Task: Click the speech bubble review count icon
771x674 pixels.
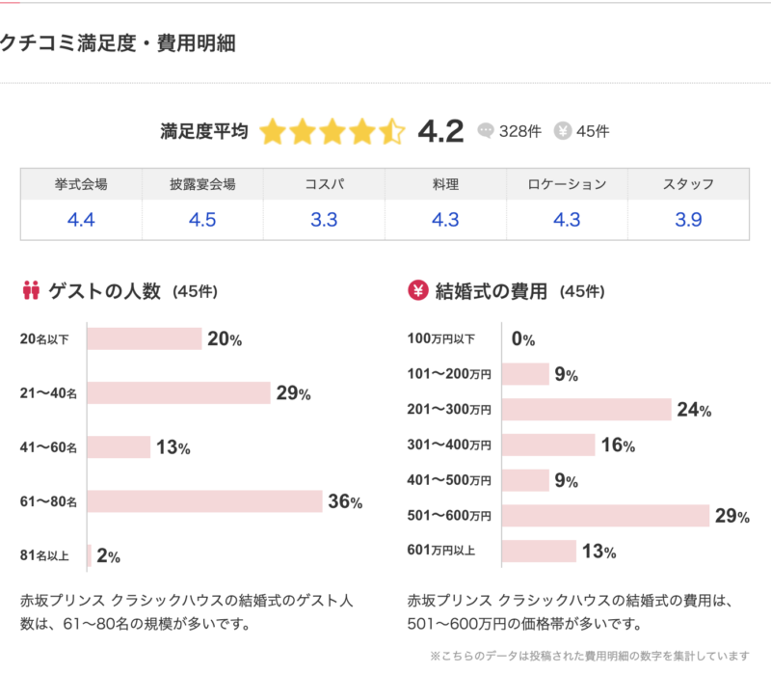Action: tap(486, 131)
